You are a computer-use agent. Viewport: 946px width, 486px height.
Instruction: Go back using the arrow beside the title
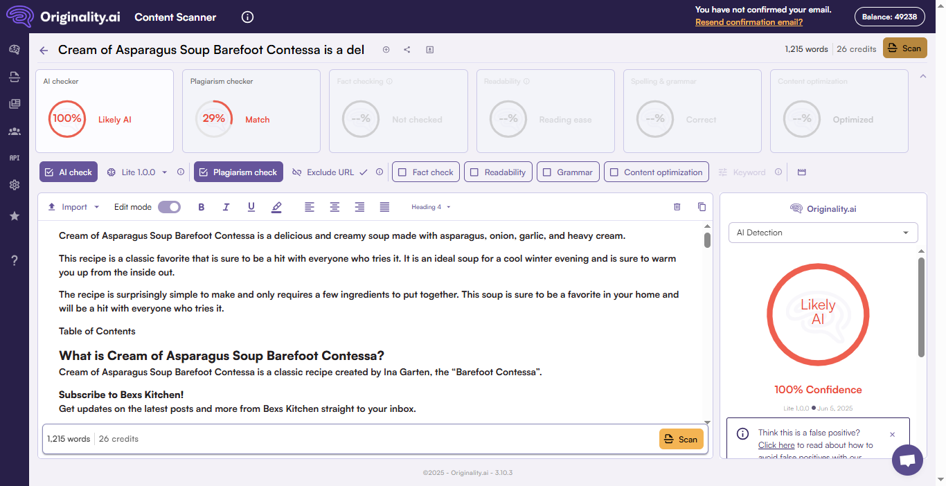(44, 50)
